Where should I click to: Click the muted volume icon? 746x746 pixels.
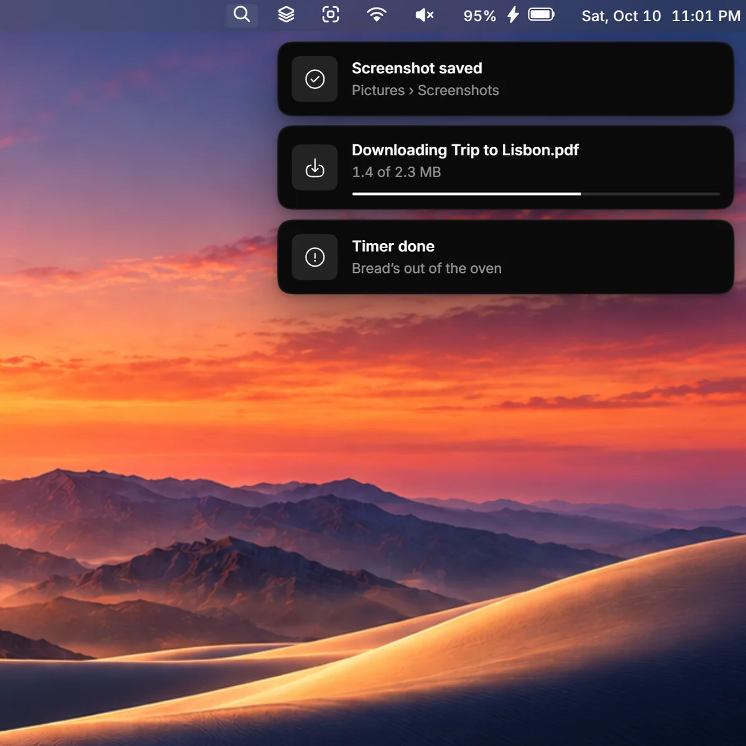pos(425,15)
